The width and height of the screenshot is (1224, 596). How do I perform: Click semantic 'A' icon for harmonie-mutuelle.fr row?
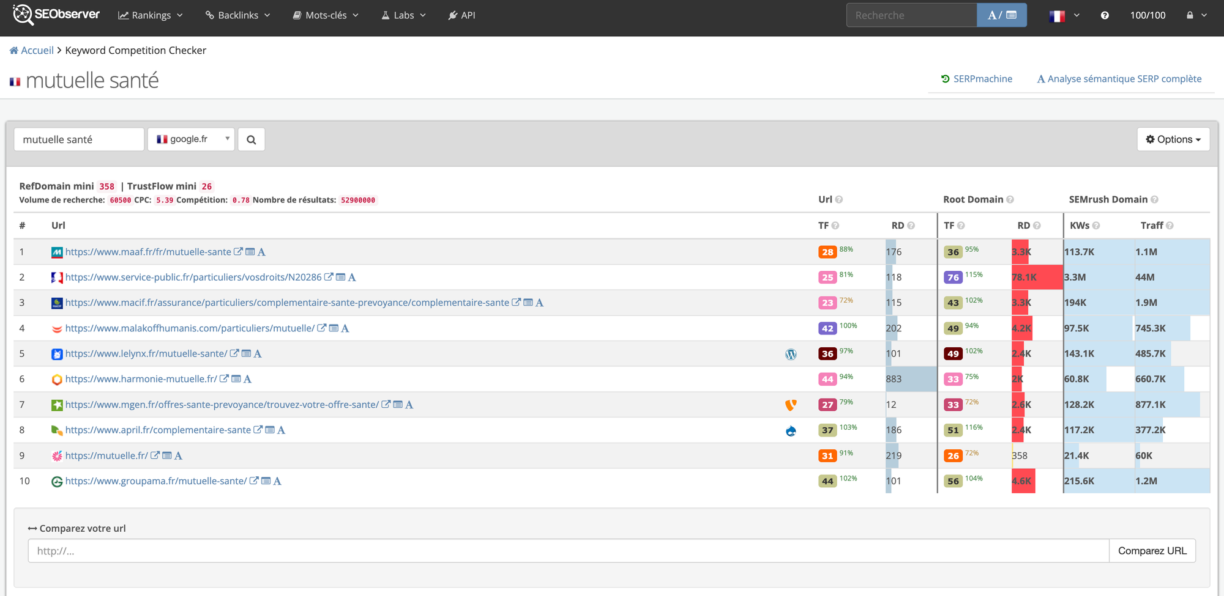(x=247, y=379)
